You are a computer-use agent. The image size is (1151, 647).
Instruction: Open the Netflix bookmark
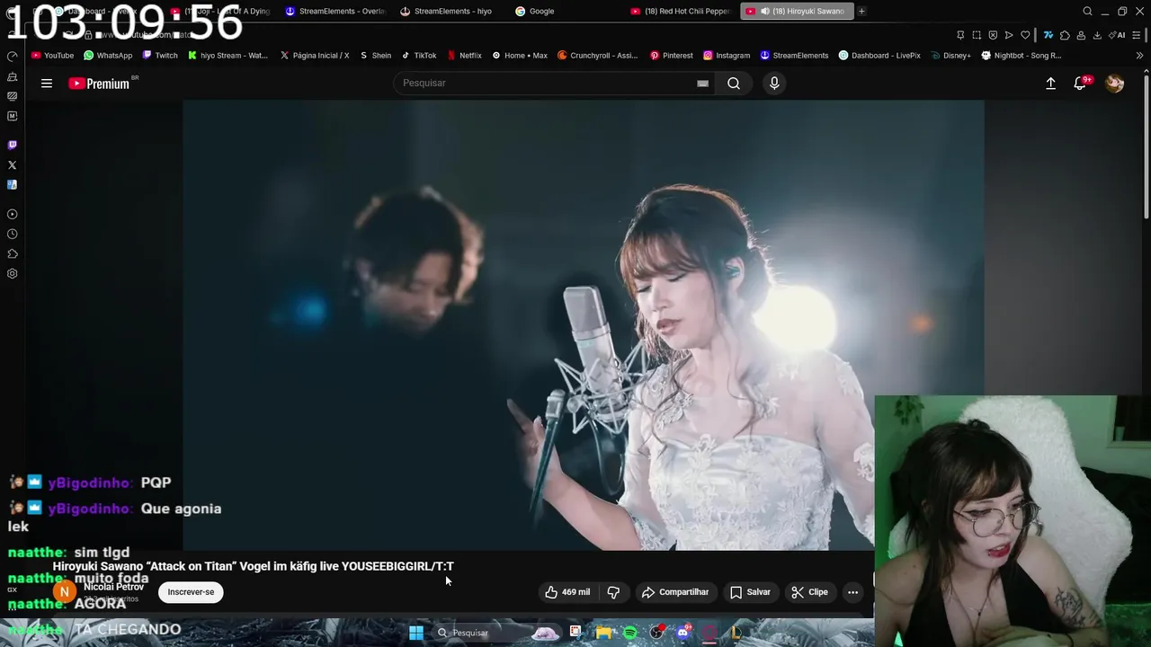tap(464, 55)
